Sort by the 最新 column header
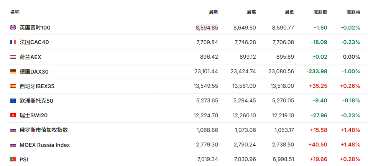Viewport: 368px width, 166px height. click(x=214, y=12)
